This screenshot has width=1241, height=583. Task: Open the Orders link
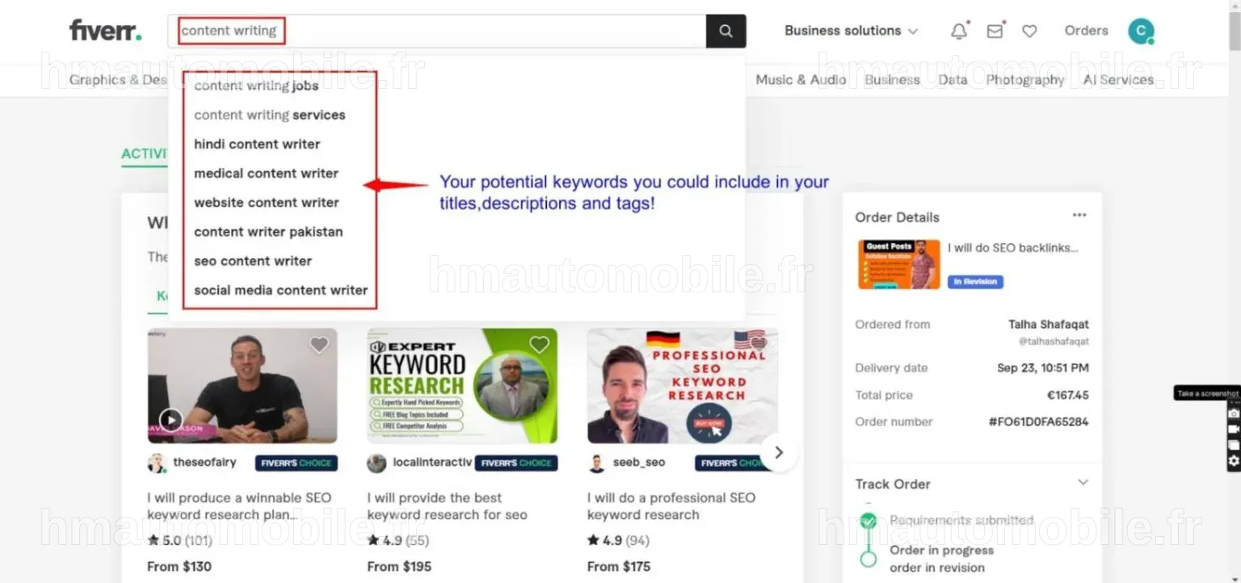tap(1086, 31)
